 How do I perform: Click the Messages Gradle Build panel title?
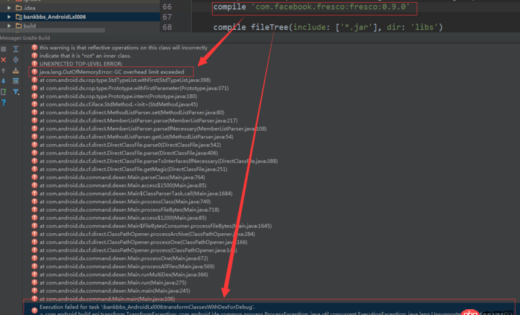25,38
